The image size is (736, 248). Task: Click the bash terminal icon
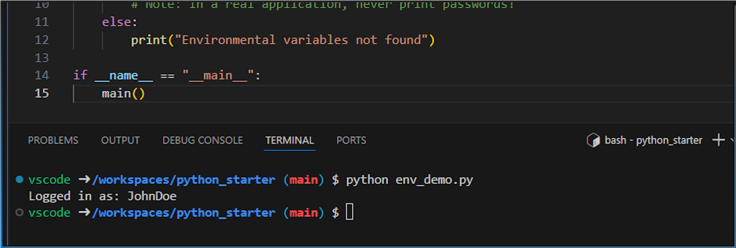click(593, 140)
